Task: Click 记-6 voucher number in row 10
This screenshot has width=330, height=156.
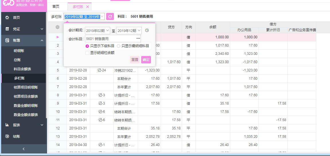Action: (102, 111)
